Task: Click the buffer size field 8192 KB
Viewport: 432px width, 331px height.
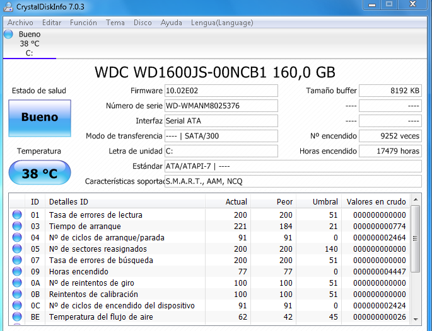Action: click(x=390, y=91)
